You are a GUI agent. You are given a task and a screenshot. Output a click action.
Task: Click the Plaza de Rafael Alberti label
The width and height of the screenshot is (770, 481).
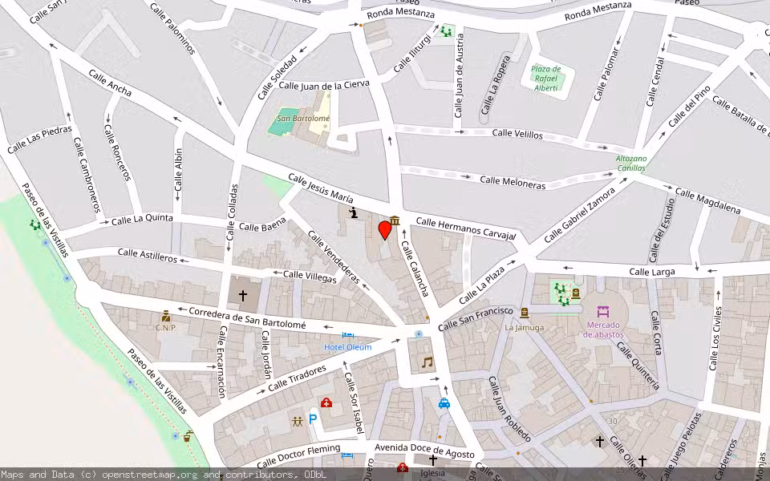(546, 79)
